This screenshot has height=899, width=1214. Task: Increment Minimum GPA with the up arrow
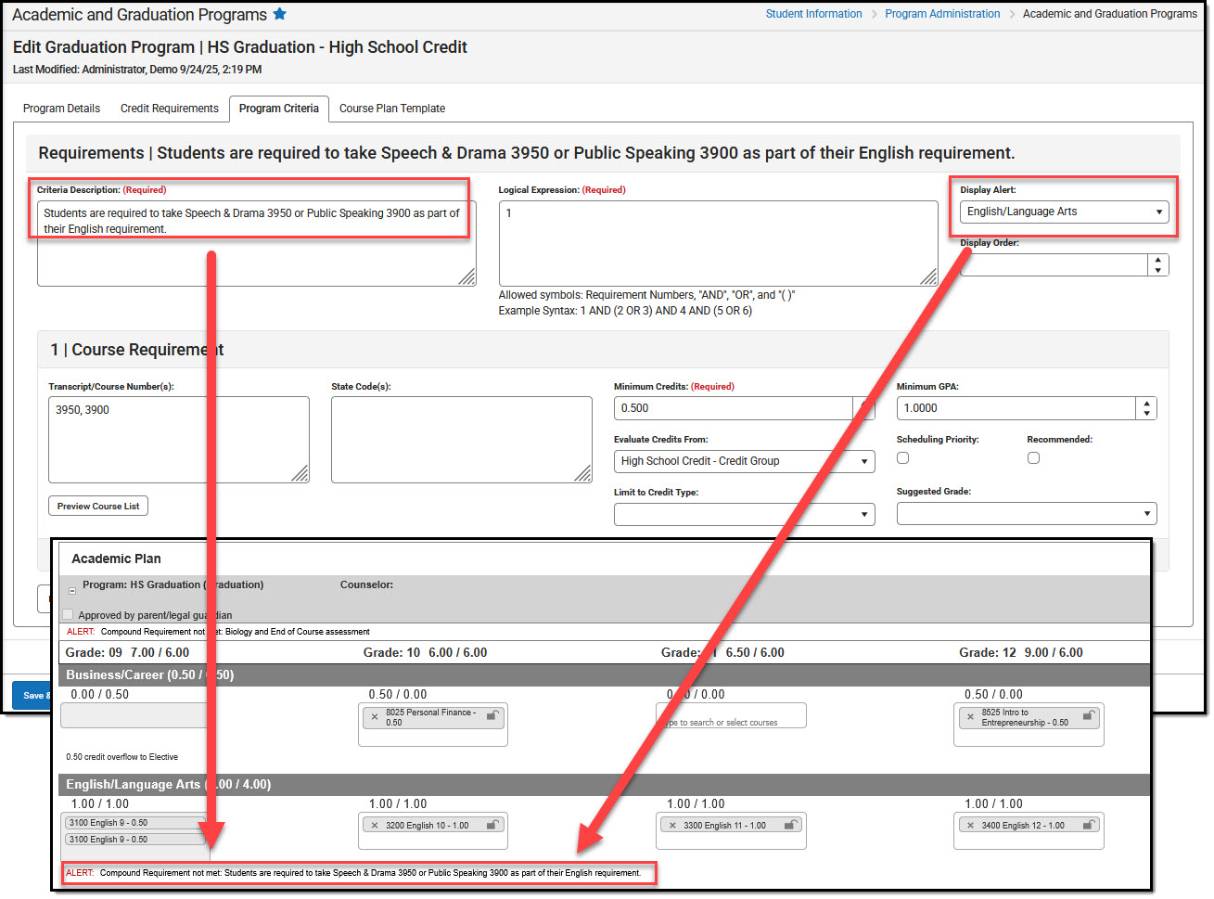tap(1146, 403)
